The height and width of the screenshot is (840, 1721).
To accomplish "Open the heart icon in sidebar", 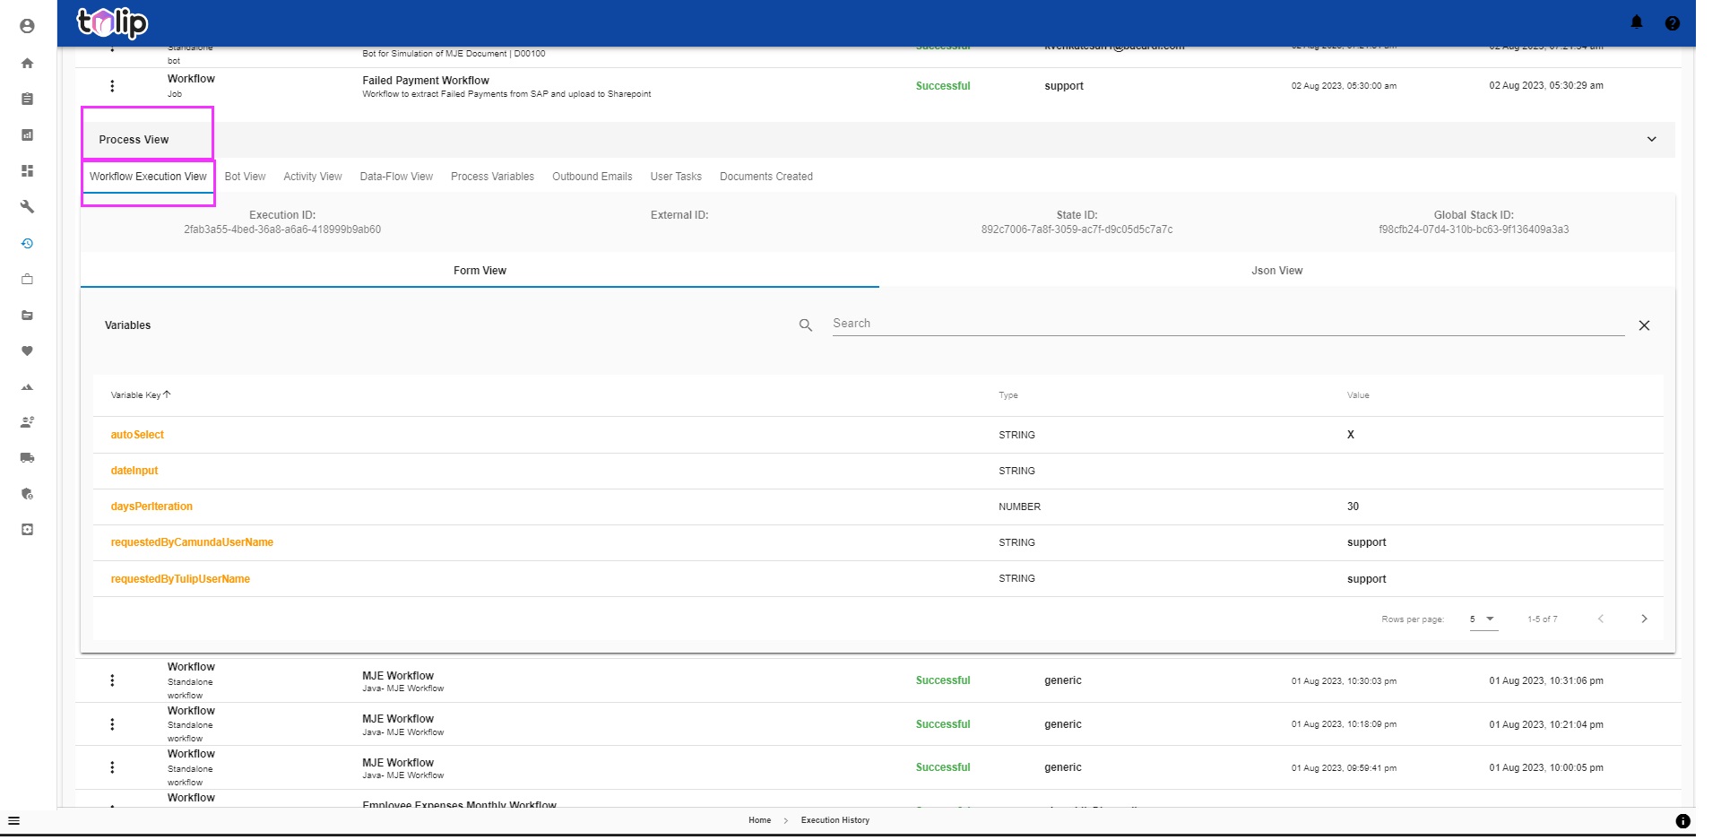I will click(27, 351).
